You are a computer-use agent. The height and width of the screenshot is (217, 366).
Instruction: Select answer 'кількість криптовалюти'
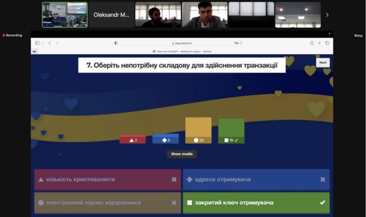point(108,180)
